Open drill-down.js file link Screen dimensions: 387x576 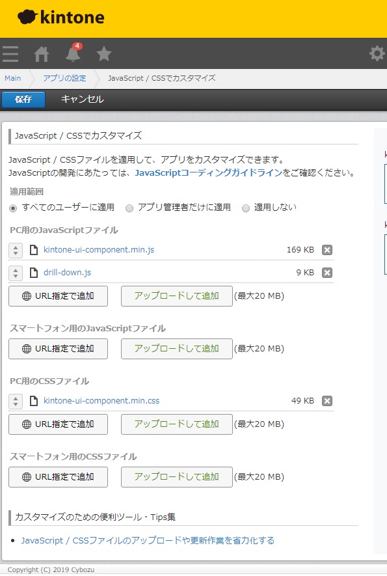(x=67, y=273)
